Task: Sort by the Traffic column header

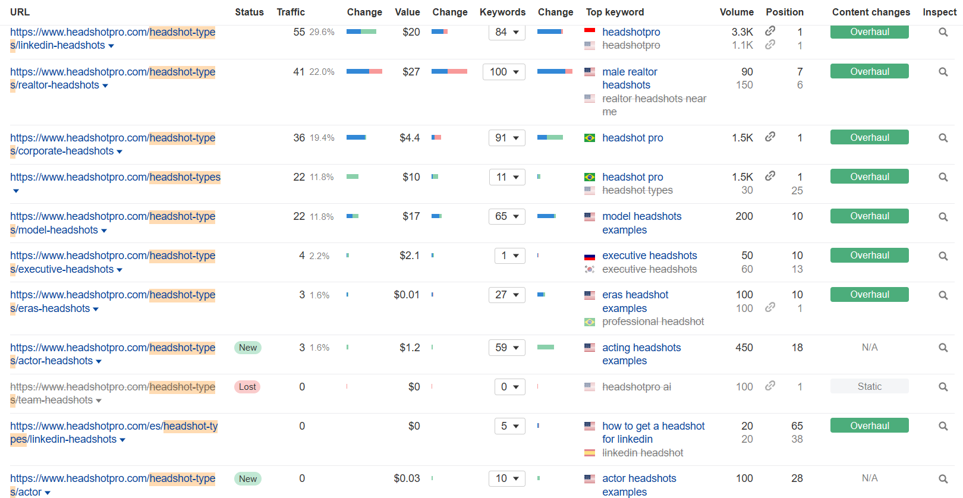Action: [x=291, y=12]
